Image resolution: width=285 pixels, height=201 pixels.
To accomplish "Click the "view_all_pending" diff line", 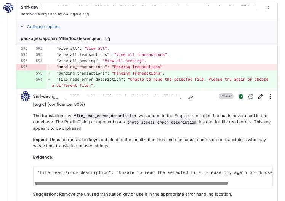I will coord(147,61).
